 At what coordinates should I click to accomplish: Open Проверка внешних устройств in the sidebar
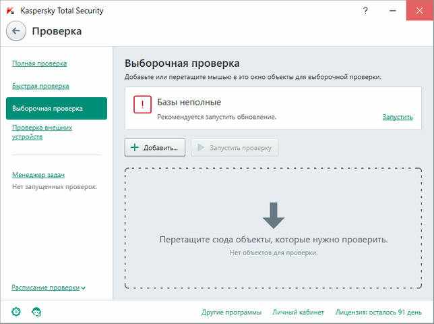42,132
